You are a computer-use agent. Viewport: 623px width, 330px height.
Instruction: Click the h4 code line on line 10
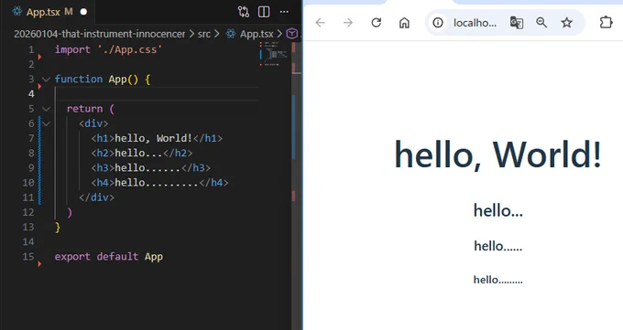[159, 183]
